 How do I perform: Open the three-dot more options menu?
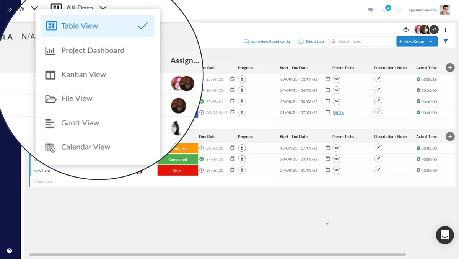pyautogui.click(x=446, y=29)
